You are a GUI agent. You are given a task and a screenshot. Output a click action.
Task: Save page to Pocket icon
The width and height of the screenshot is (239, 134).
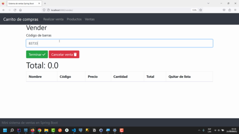[x=224, y=10]
